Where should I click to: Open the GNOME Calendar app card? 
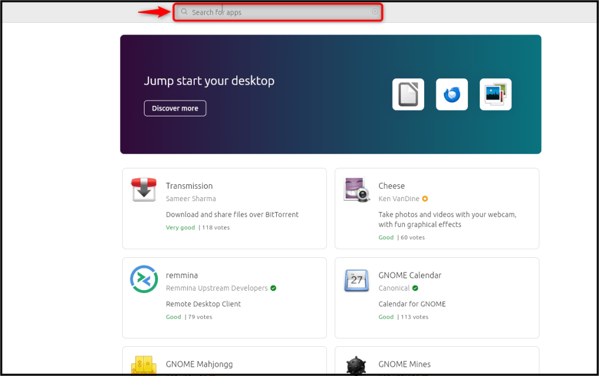tap(436, 298)
